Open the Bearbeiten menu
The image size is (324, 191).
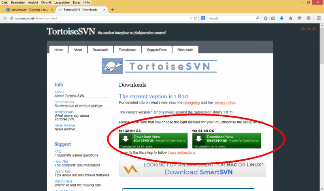18,2
